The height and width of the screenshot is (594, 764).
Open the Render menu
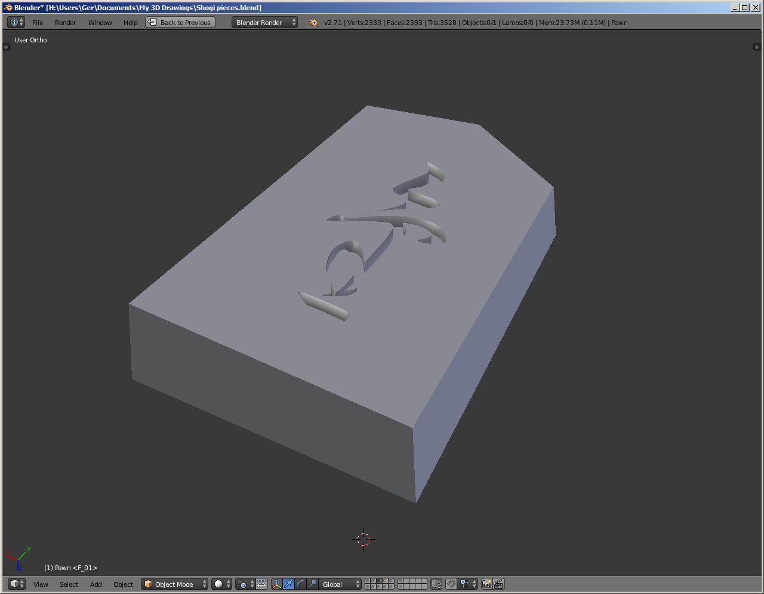(x=65, y=23)
